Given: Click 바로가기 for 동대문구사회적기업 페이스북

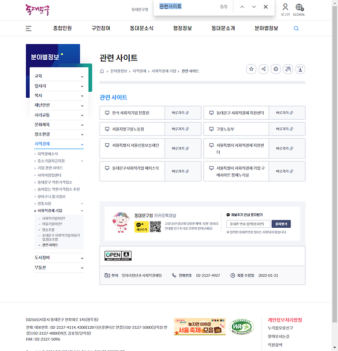Looking at the screenshot, I should (183, 171).
